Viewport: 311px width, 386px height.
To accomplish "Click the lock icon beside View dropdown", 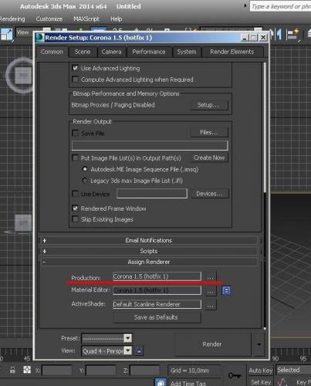I will point(139,350).
